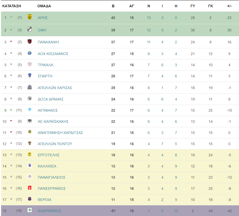239x216 pixels.
Task: Click the ΤΡΙΚΑΛΑ team logo icon
Action: 30,64
